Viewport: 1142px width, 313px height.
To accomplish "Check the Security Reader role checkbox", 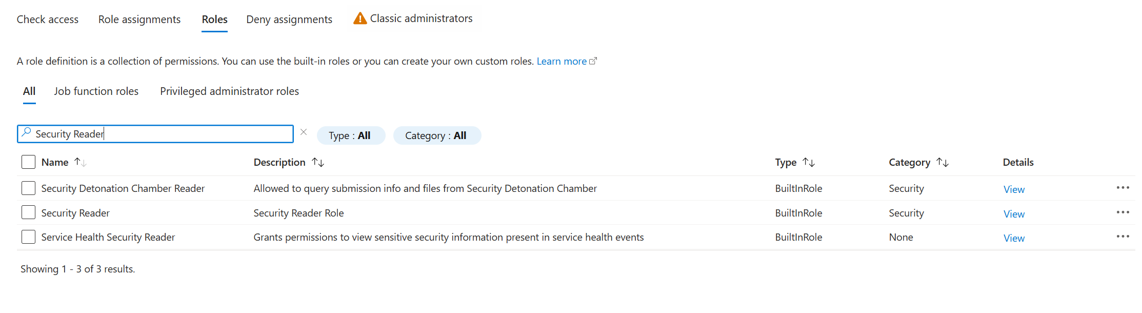I will point(29,212).
